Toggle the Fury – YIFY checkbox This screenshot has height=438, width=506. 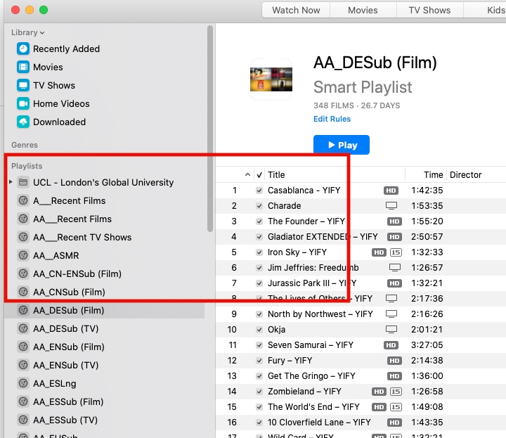coord(259,361)
